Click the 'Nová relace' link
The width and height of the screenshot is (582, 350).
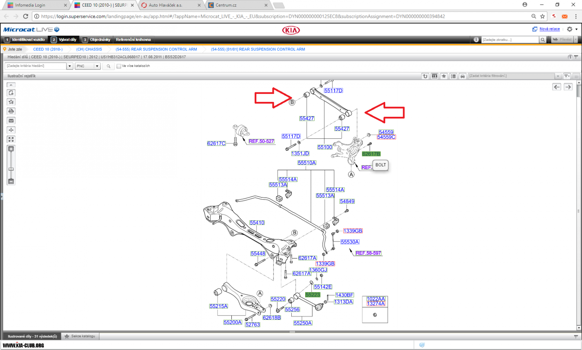click(549, 29)
